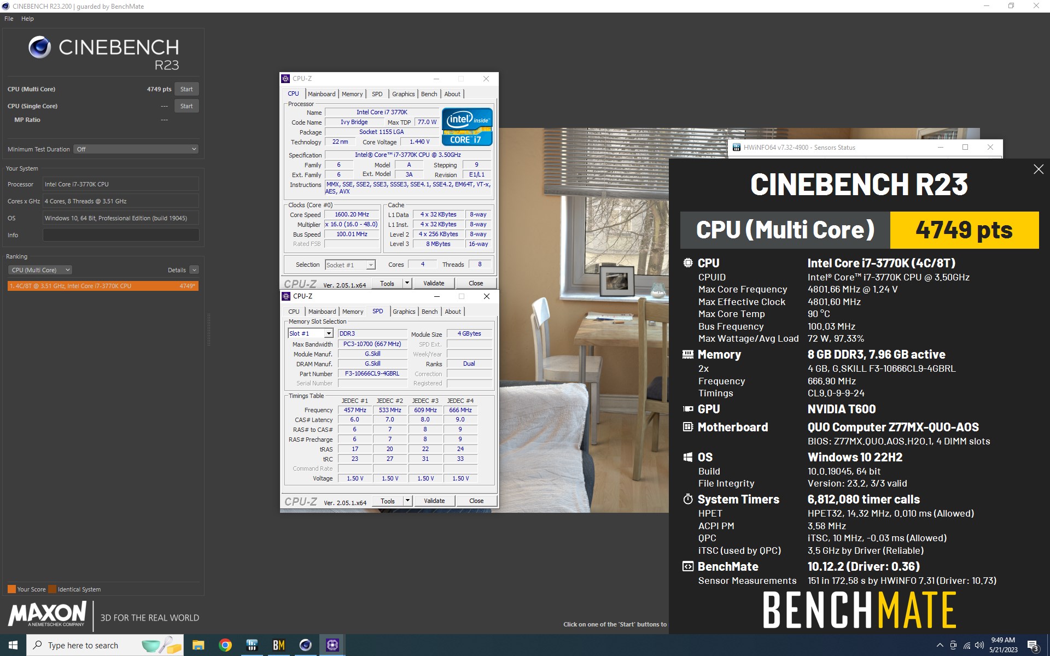Open the CPU (Multi Core) ranking dropdown
The width and height of the screenshot is (1050, 656).
coord(40,270)
